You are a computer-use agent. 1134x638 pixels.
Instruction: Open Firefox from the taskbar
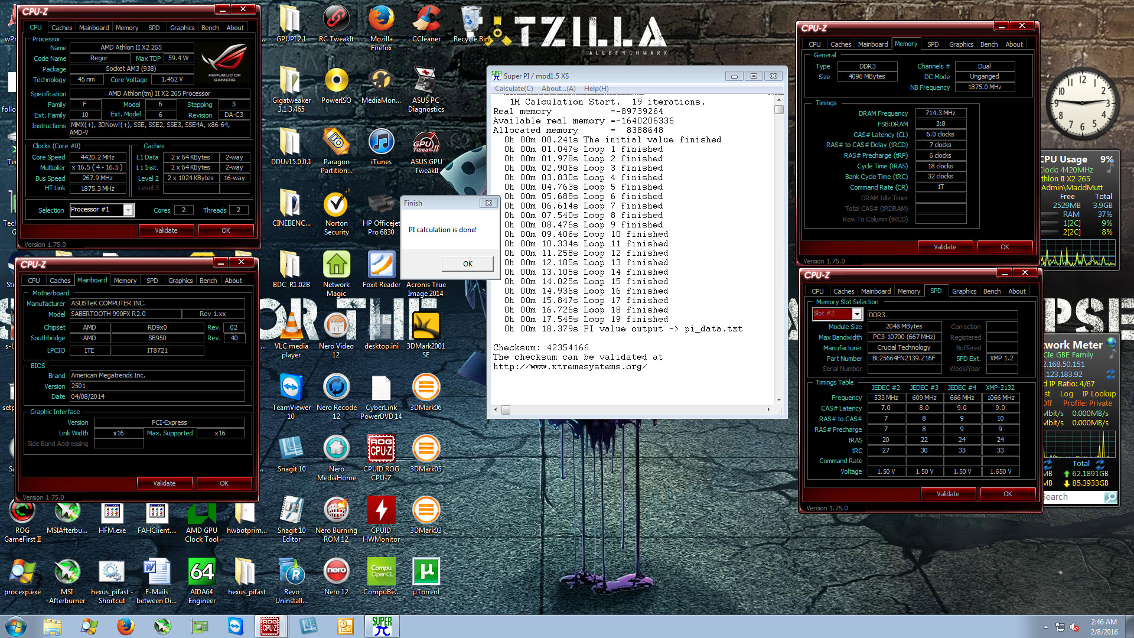click(x=125, y=626)
